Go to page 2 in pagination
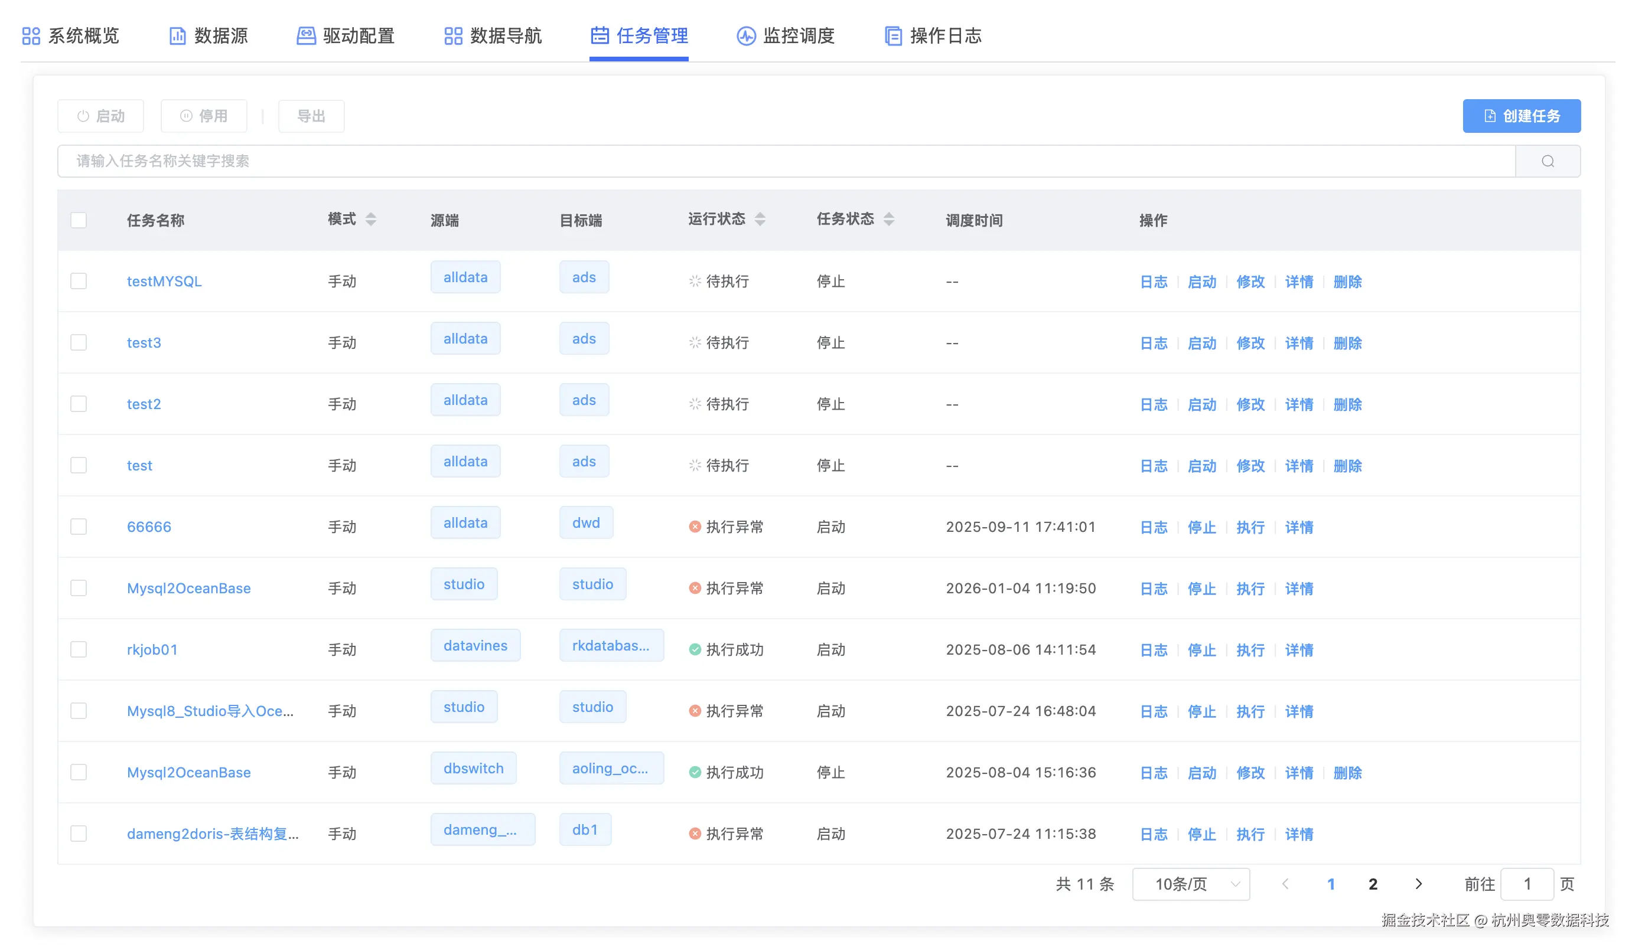This screenshot has height=951, width=1632. pos(1372,884)
